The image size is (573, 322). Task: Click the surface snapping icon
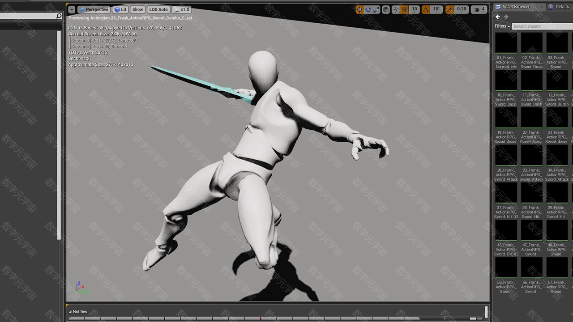[x=395, y=9]
